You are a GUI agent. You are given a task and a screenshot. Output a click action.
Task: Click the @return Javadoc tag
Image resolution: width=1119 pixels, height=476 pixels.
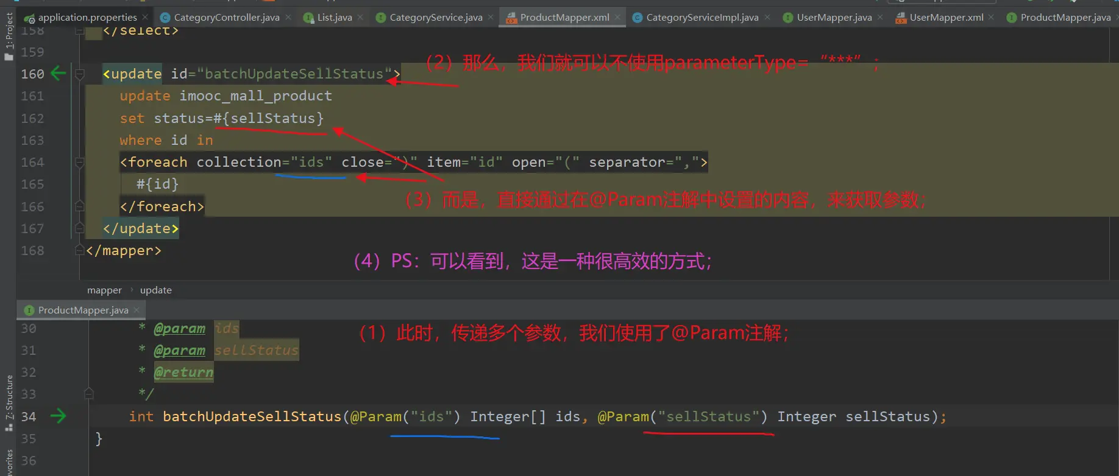tap(183, 373)
